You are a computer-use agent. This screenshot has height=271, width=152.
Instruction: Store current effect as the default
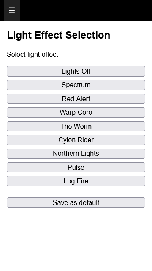[x=76, y=202]
